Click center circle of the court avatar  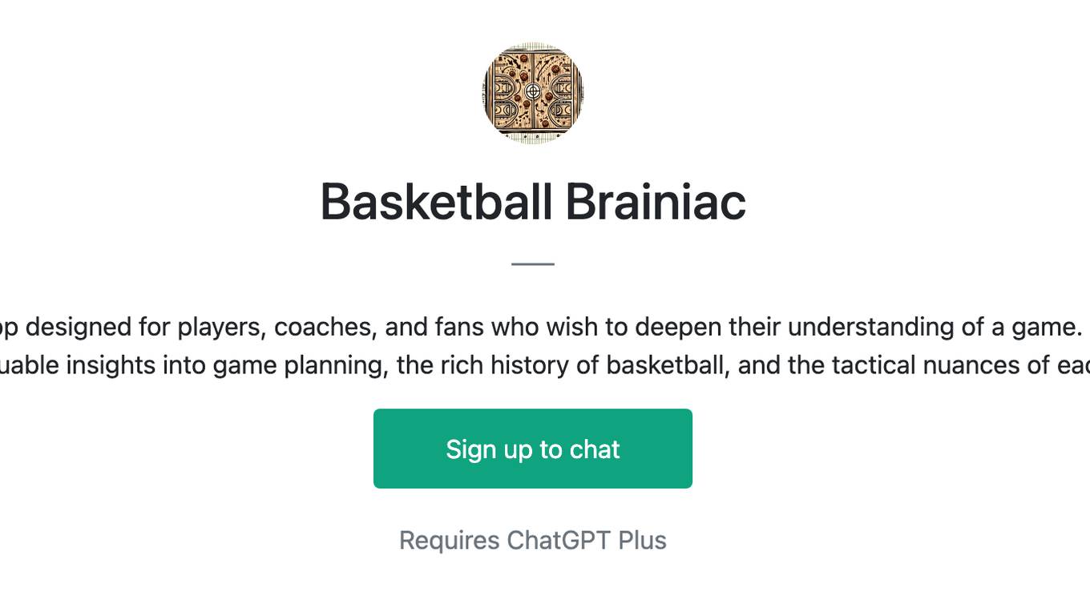pos(533,93)
